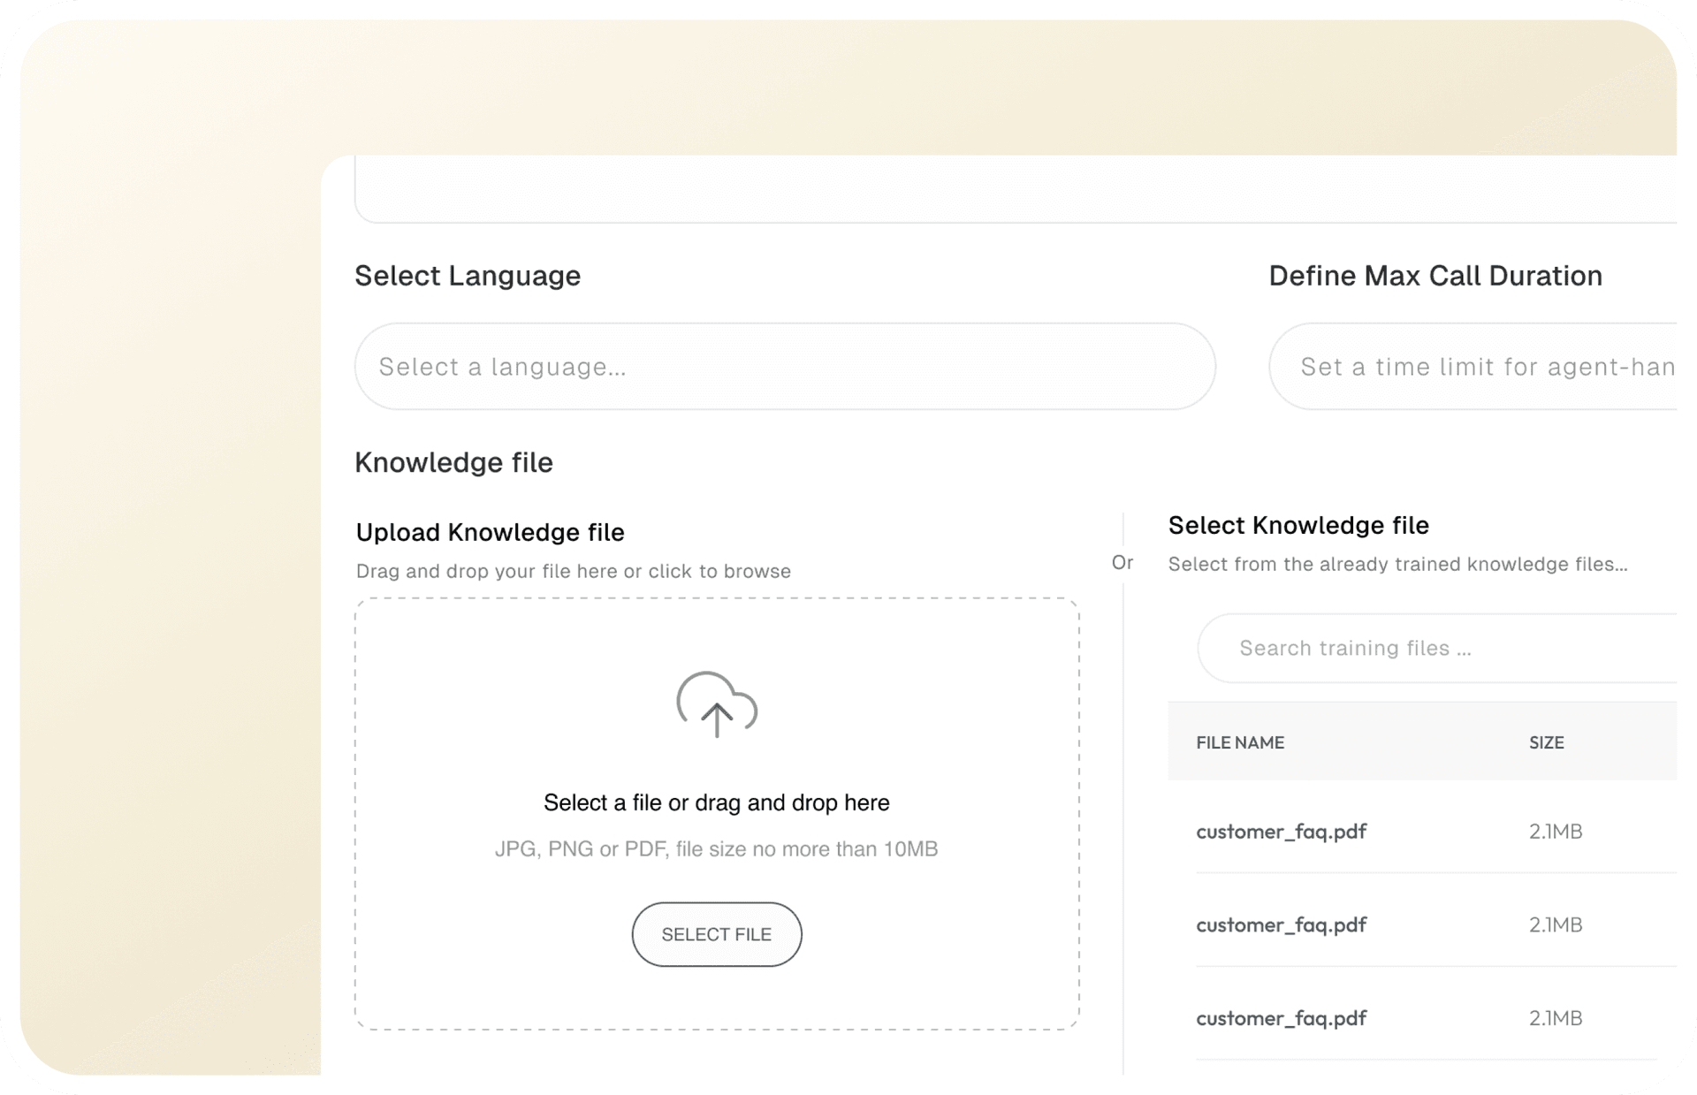Viewport: 1697px width, 1095px height.
Task: Select the first customer_faq.pdf row
Action: [x=1281, y=832]
